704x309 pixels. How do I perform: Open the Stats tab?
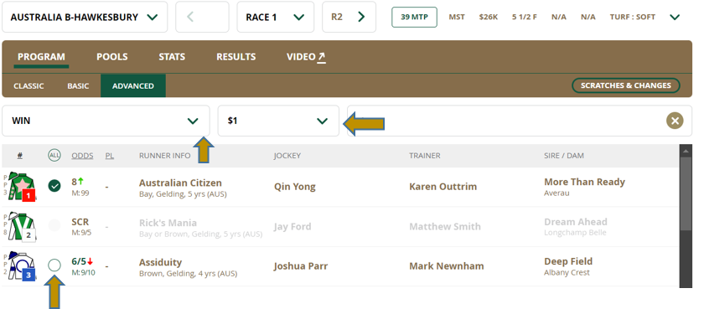pos(172,57)
